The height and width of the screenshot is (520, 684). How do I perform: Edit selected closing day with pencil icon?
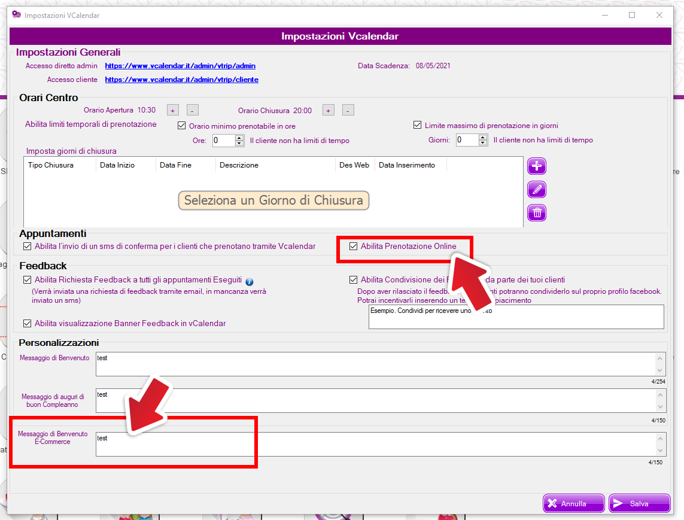pyautogui.click(x=537, y=190)
